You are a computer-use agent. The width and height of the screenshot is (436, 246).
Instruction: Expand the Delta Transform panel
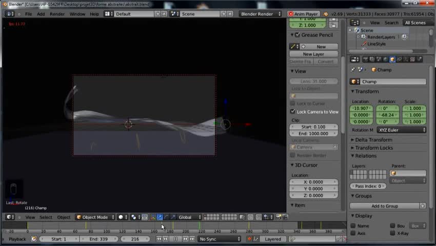(373, 140)
